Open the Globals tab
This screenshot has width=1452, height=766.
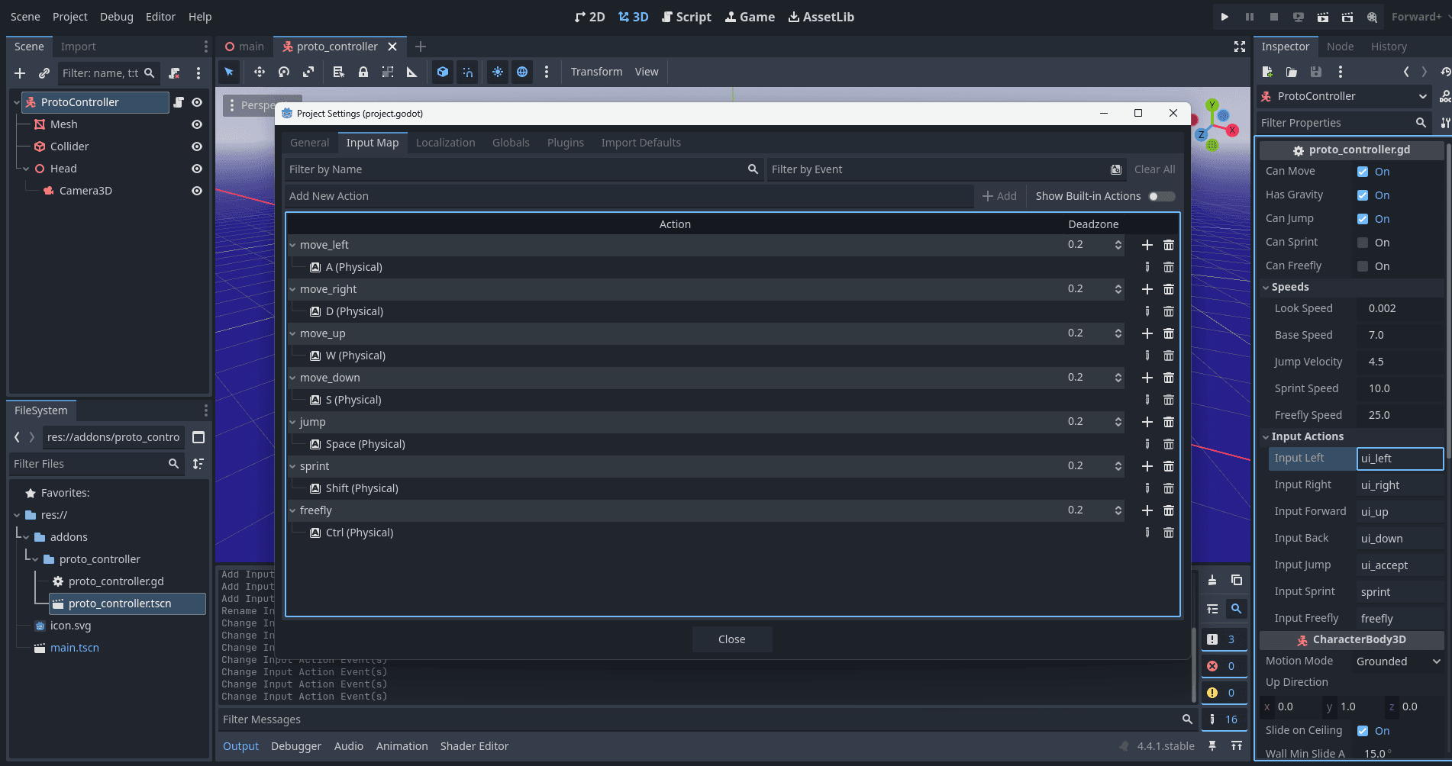tap(511, 143)
